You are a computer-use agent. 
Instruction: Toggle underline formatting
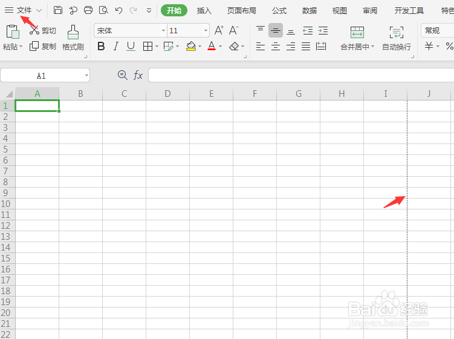click(x=131, y=46)
